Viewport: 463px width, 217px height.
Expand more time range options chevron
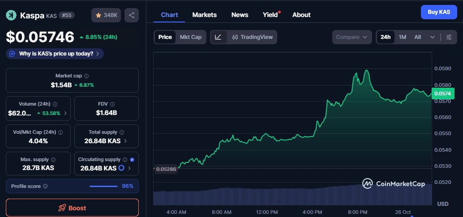coord(432,37)
